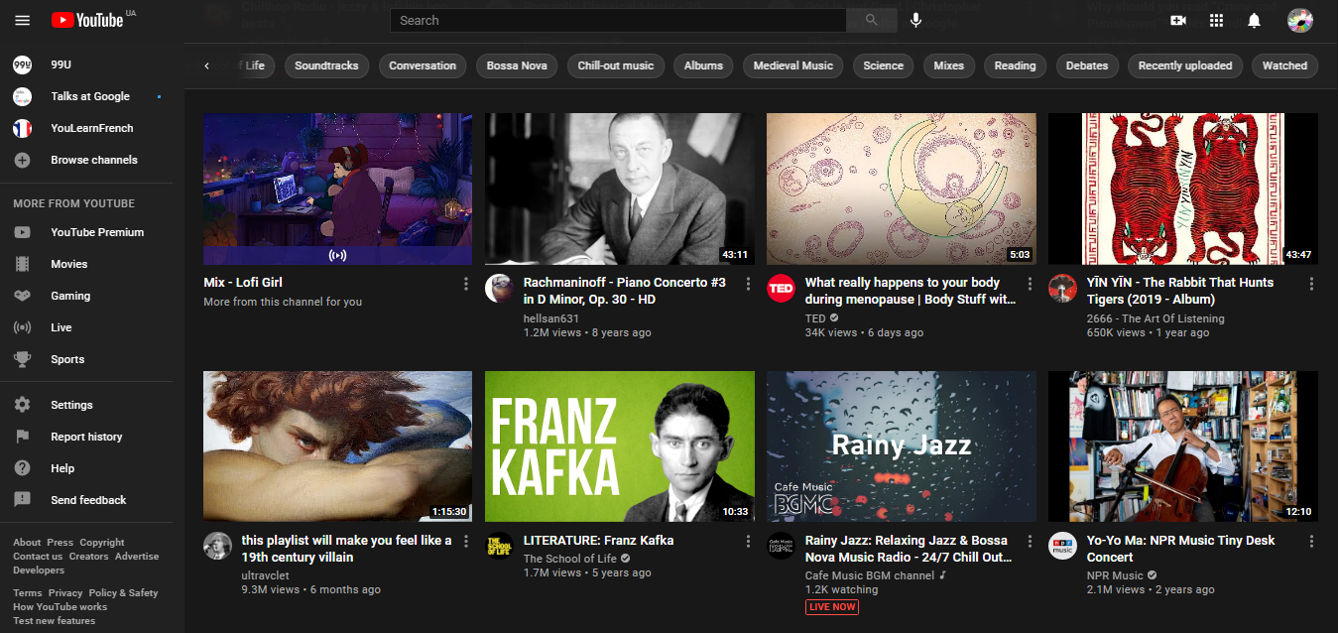
Task: Click the LIVE NOW badge
Action: click(831, 606)
